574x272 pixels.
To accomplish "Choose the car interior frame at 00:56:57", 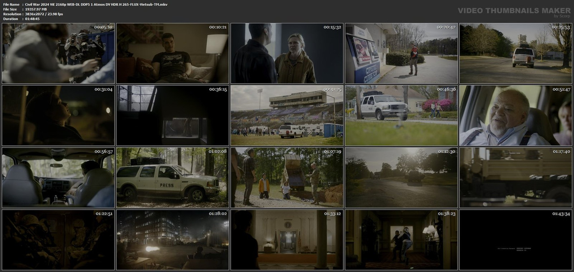I will click(x=58, y=178).
